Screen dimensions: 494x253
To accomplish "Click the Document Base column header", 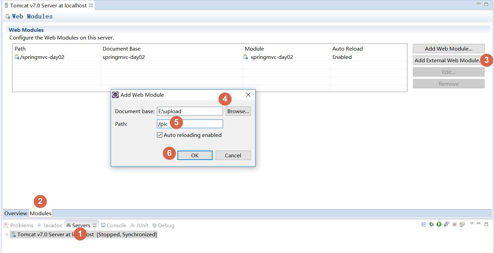I will tap(171, 49).
